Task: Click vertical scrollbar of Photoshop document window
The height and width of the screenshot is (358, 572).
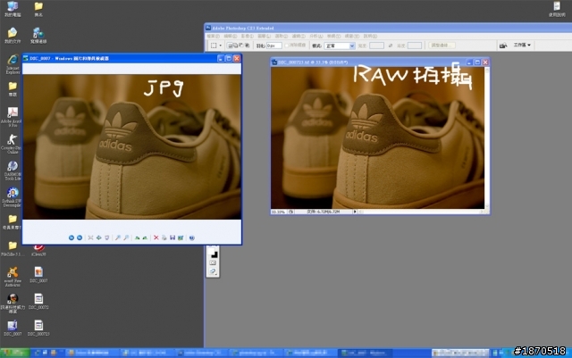Action: pyautogui.click(x=487, y=137)
